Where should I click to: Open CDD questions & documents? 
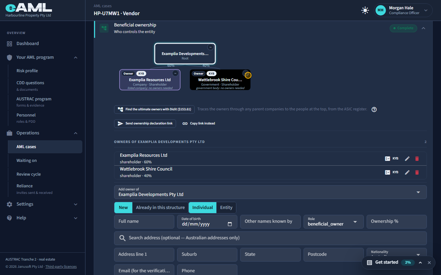45,86
